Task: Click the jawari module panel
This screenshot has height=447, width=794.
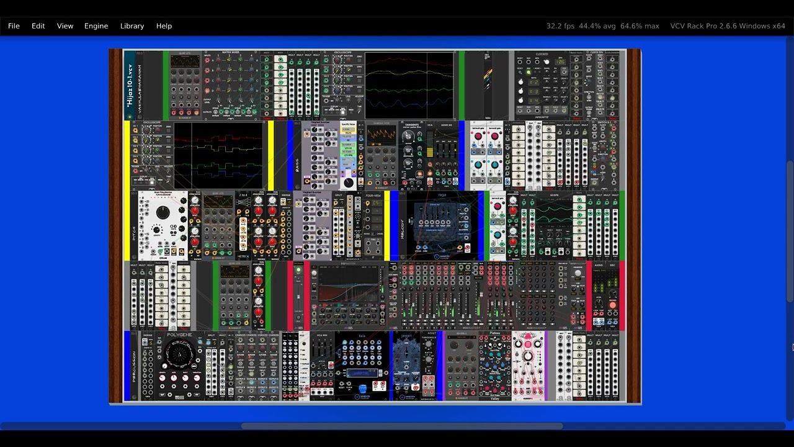Action: (407, 366)
